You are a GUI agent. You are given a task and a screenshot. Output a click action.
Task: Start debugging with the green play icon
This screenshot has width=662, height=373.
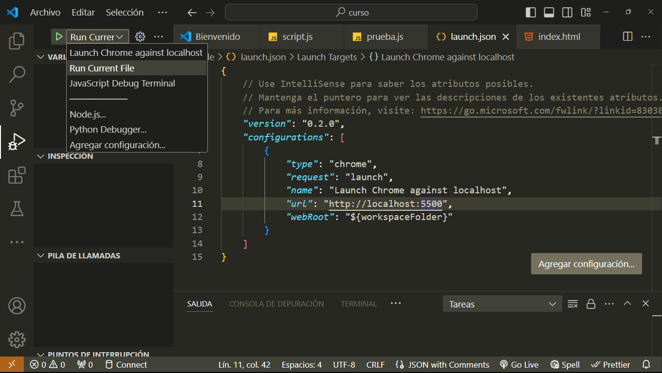(x=59, y=36)
